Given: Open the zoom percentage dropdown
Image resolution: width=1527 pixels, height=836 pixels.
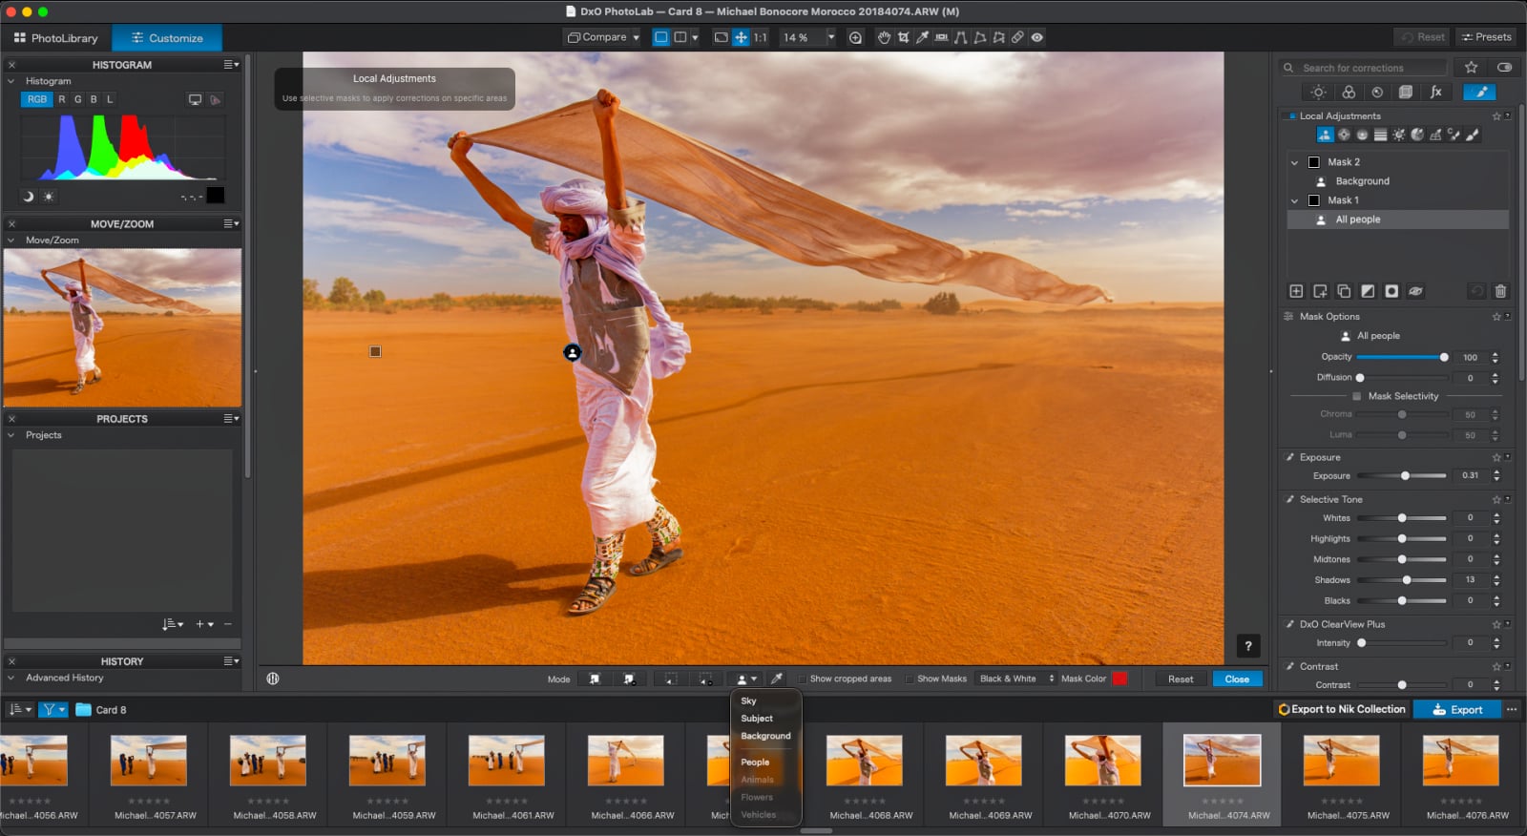Looking at the screenshot, I should (830, 37).
